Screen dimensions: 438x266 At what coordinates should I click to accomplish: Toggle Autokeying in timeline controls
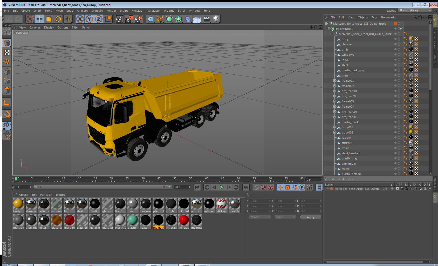263,187
